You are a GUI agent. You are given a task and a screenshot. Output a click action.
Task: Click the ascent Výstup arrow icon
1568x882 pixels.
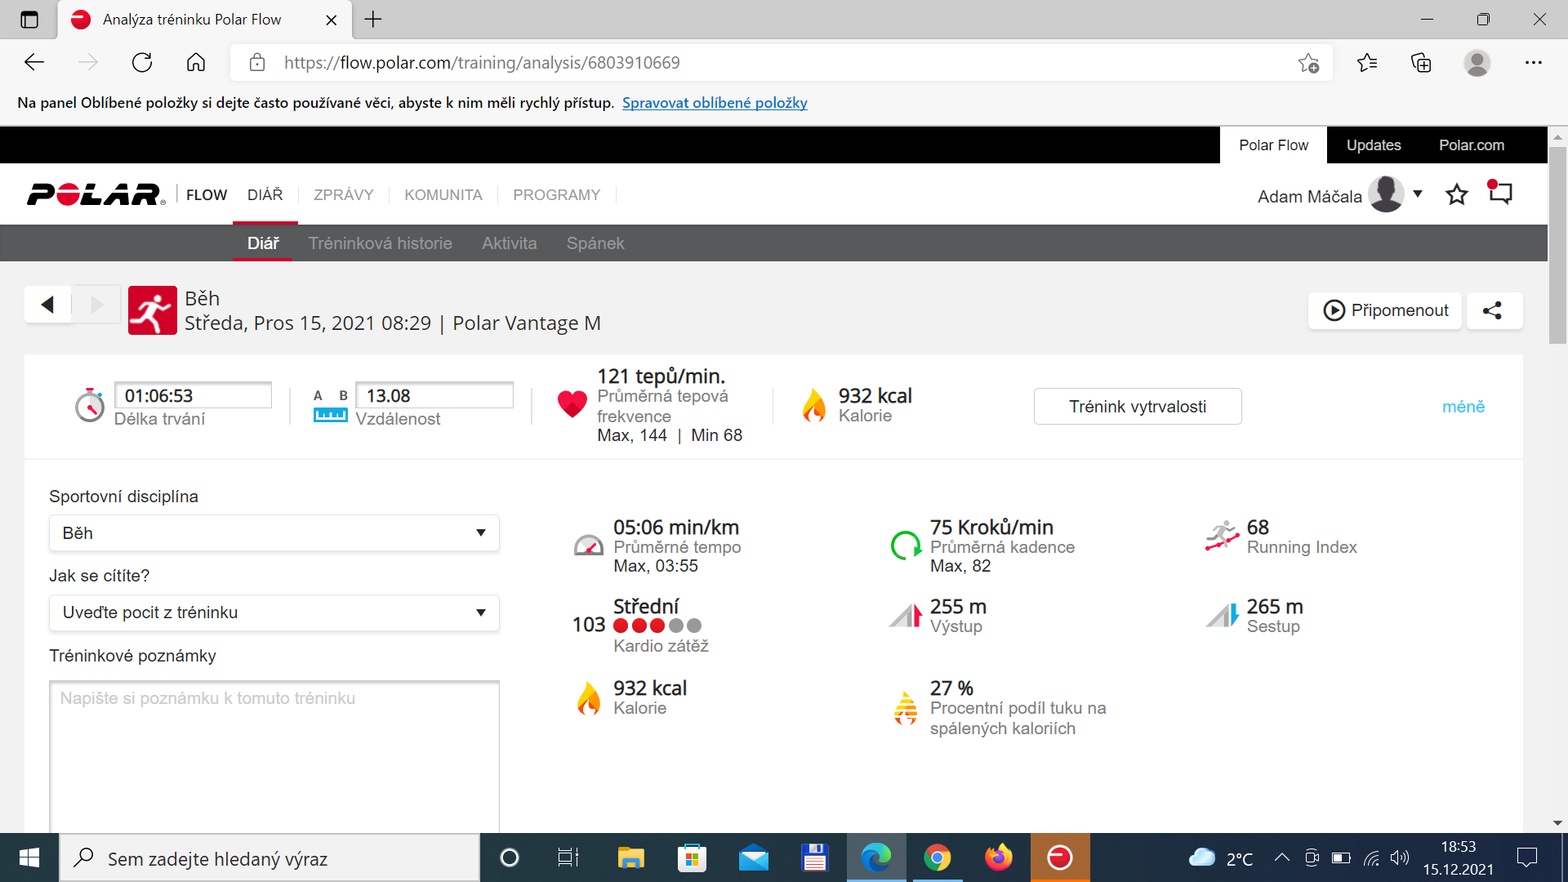906,615
